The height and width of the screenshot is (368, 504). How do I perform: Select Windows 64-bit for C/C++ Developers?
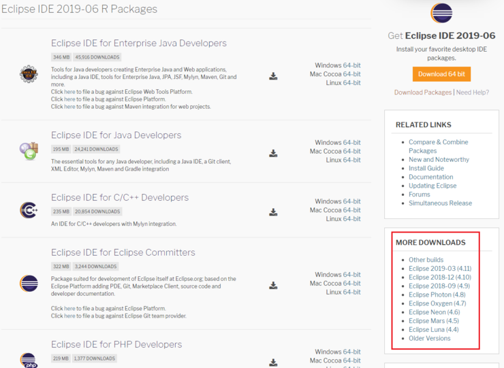tap(351, 201)
